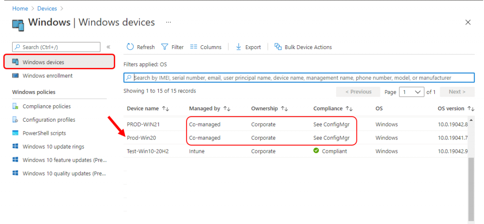The width and height of the screenshot is (484, 224).
Task: Click Intune in Managed by column
Action: pos(197,151)
